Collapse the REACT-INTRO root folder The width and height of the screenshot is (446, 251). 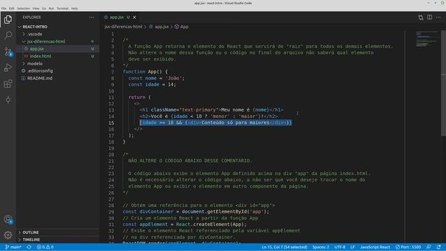[x=20, y=26]
